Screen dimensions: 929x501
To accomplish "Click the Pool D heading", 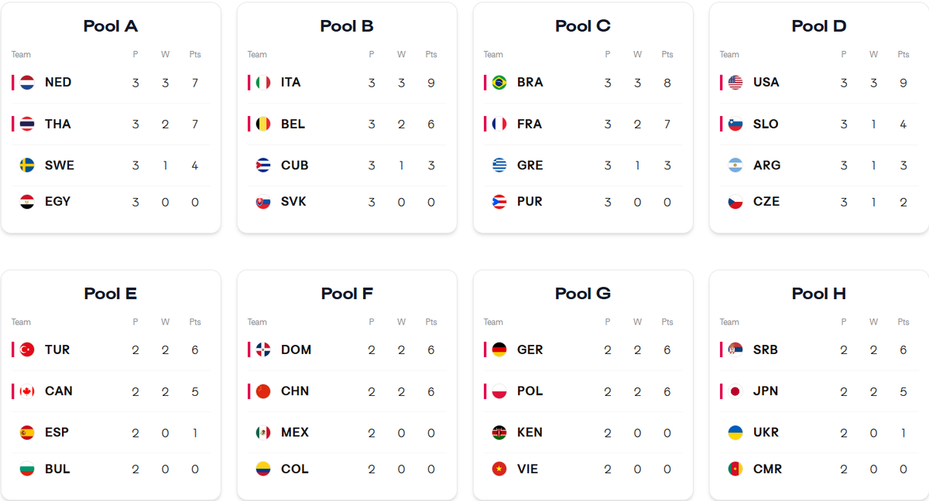I will coord(819,26).
